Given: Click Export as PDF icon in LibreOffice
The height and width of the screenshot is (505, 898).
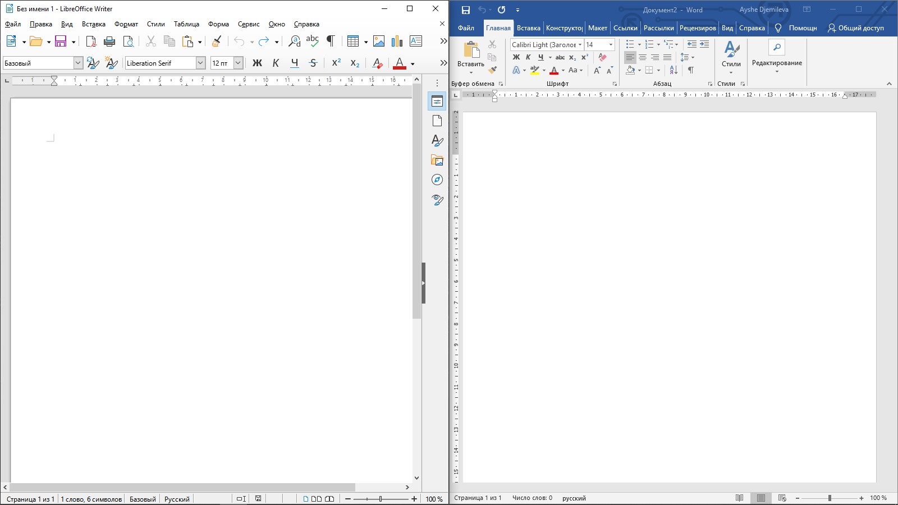Looking at the screenshot, I should [91, 42].
